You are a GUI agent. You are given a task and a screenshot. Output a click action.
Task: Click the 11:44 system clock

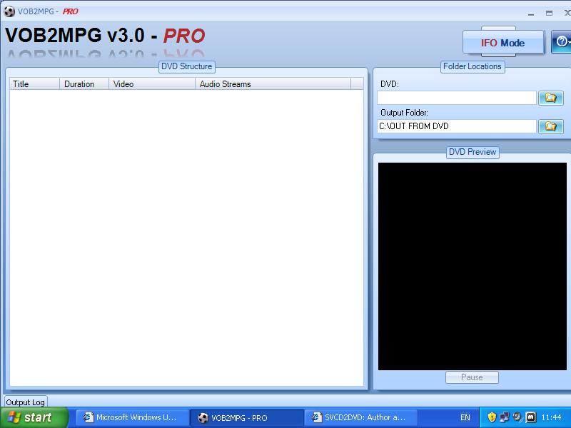coord(551,417)
